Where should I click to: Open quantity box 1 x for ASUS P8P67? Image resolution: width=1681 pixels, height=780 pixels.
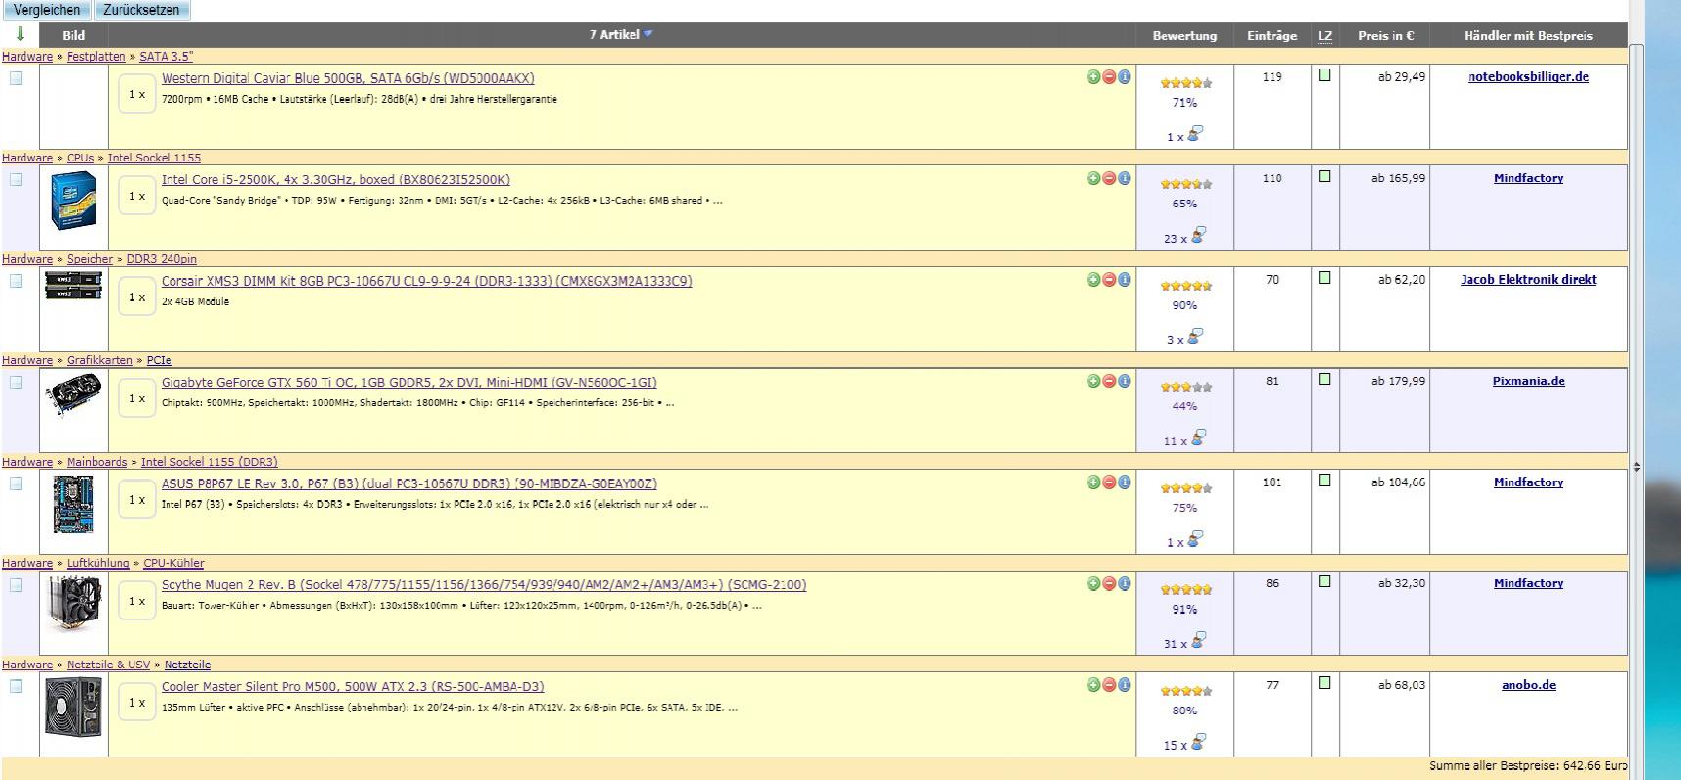(137, 500)
